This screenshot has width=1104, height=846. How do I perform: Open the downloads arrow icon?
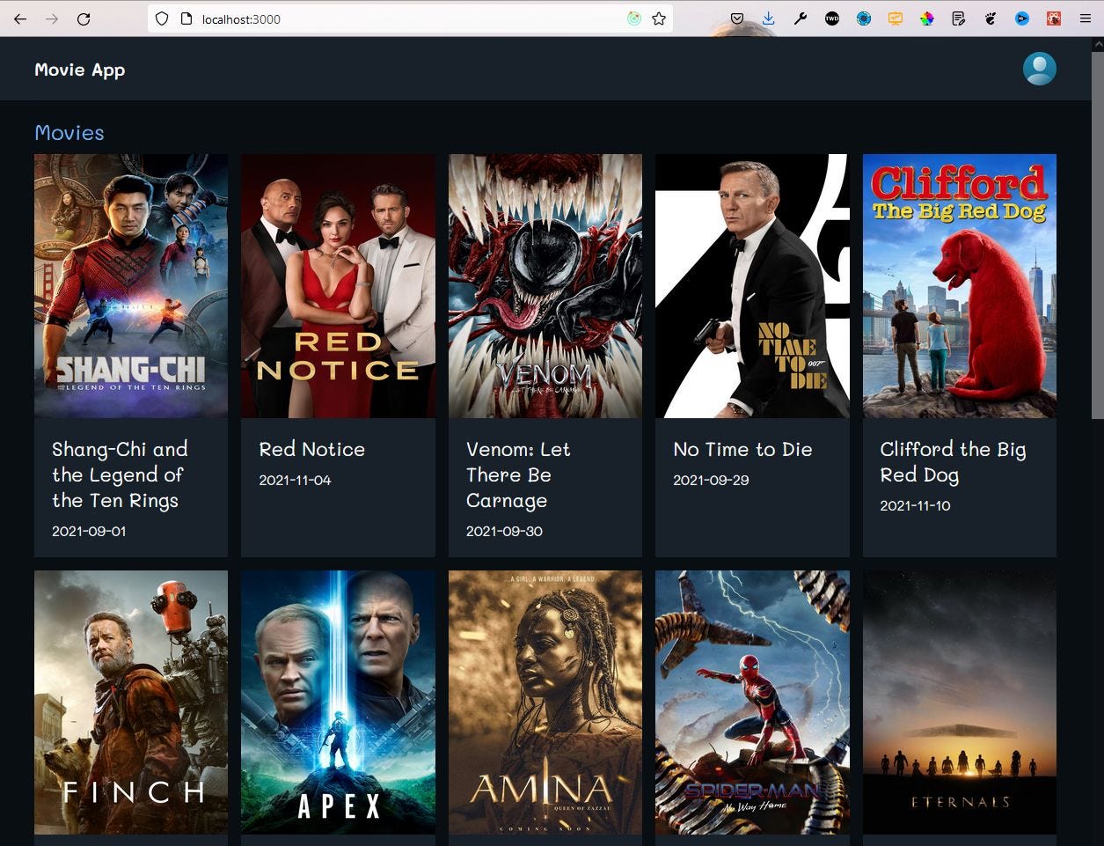[769, 18]
